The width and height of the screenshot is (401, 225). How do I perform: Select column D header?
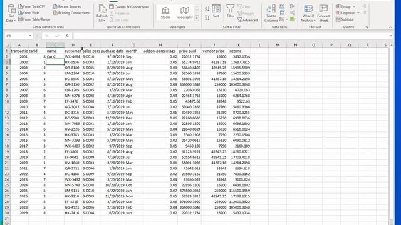(73, 45)
